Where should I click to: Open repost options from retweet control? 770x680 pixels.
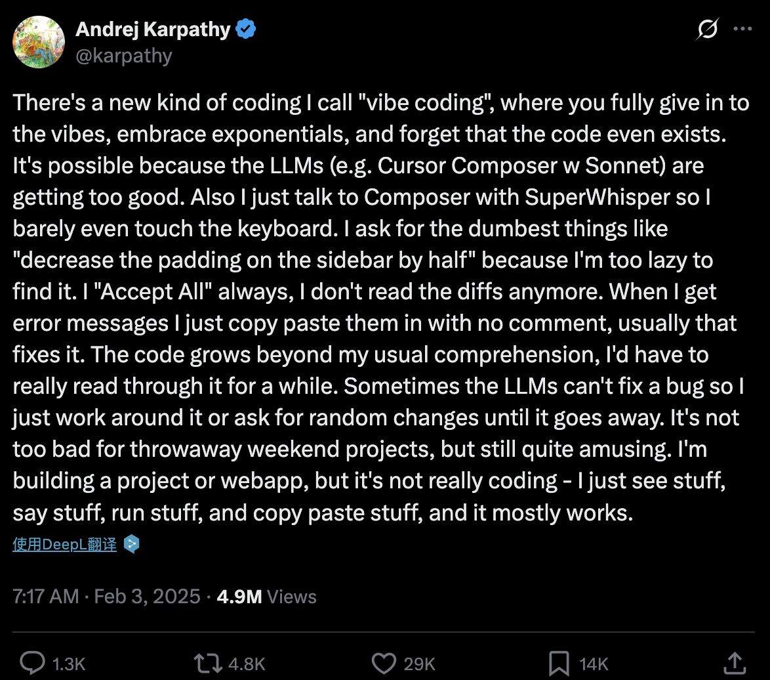tap(207, 664)
